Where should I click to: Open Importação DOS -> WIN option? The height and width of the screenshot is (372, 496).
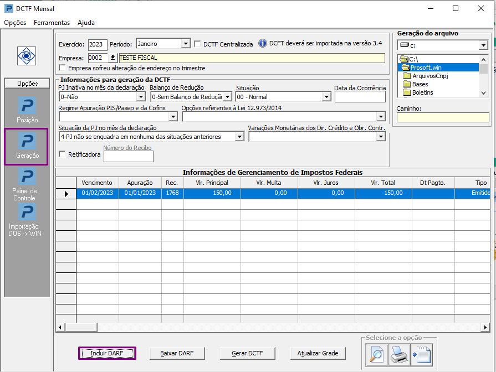(25, 220)
